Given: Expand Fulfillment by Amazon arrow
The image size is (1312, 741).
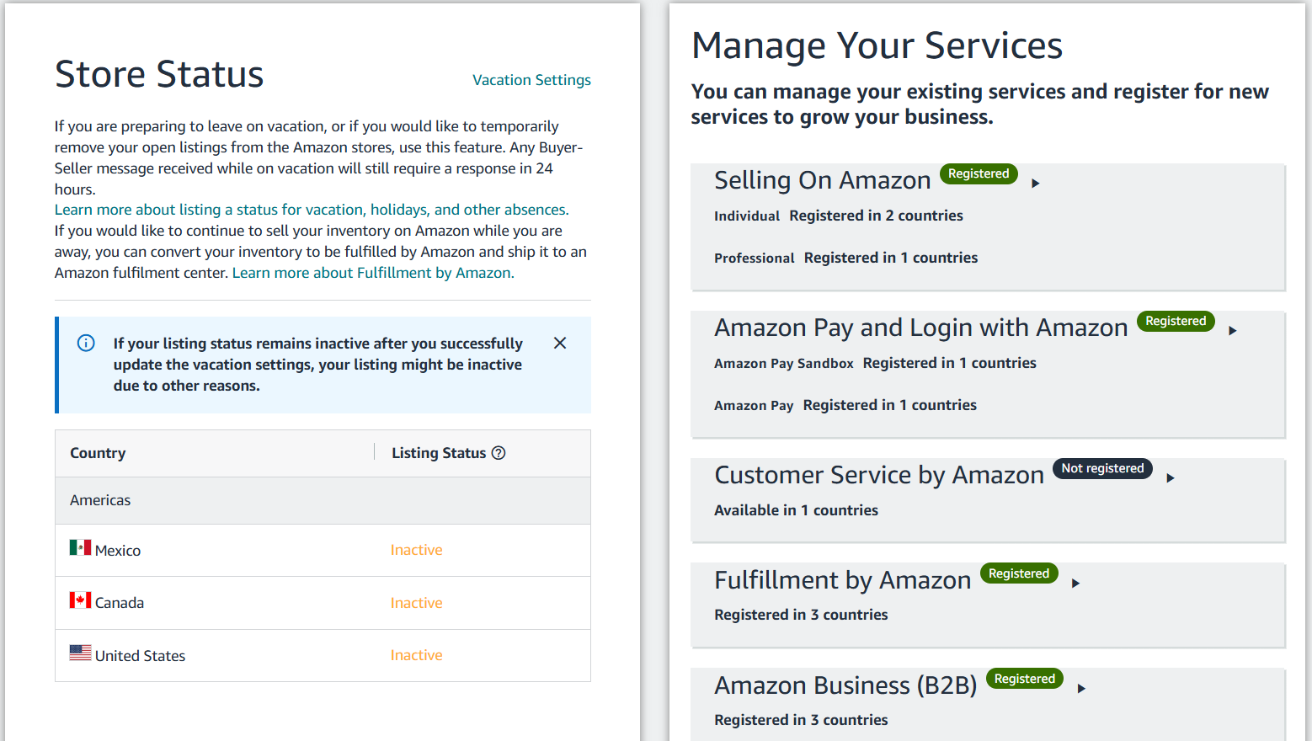Looking at the screenshot, I should pos(1075,583).
